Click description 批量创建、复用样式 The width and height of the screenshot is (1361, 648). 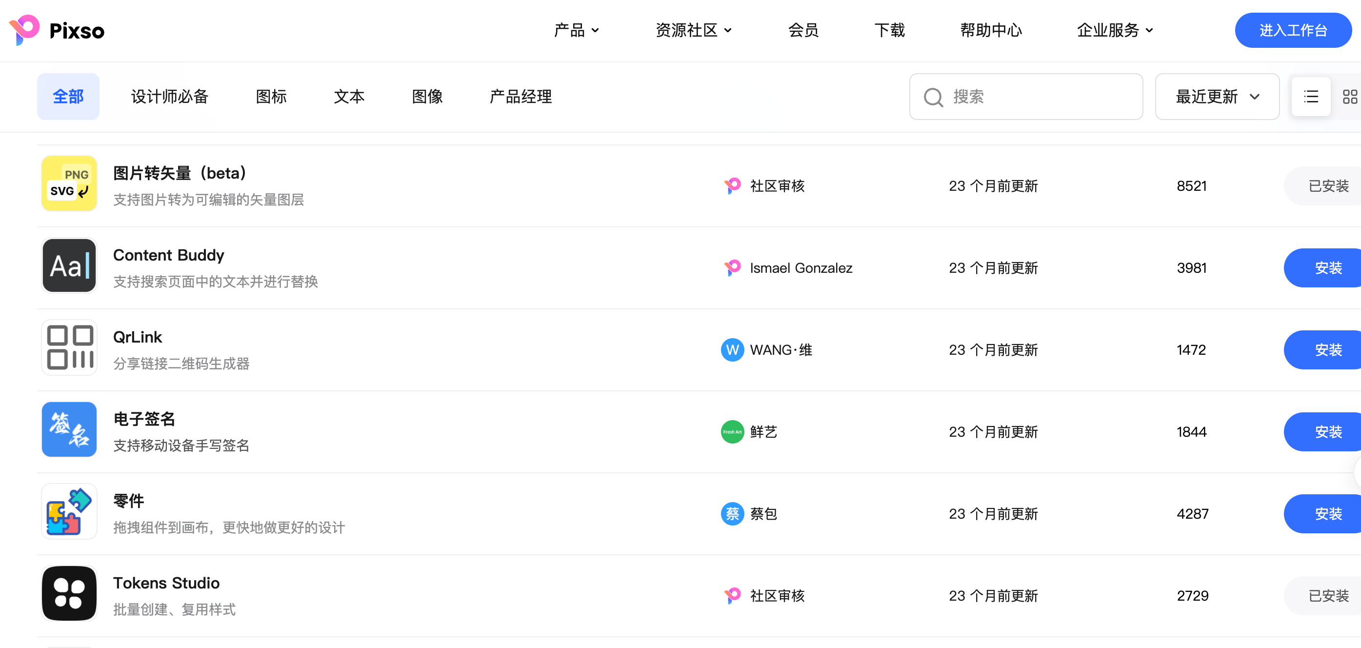(174, 609)
